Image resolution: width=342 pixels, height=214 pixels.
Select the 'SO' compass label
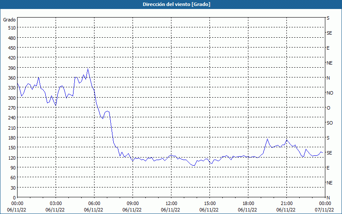[330, 123]
